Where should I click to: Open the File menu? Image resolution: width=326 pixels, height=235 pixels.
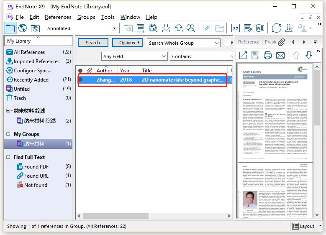[x=20, y=17]
